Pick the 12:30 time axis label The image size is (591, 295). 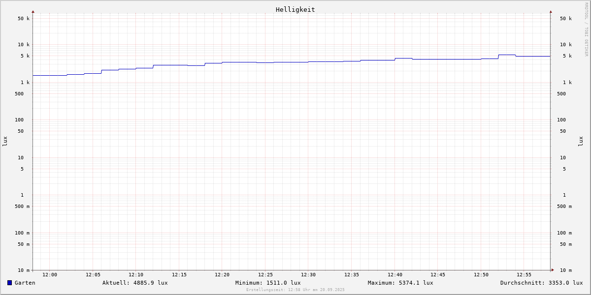coord(308,275)
